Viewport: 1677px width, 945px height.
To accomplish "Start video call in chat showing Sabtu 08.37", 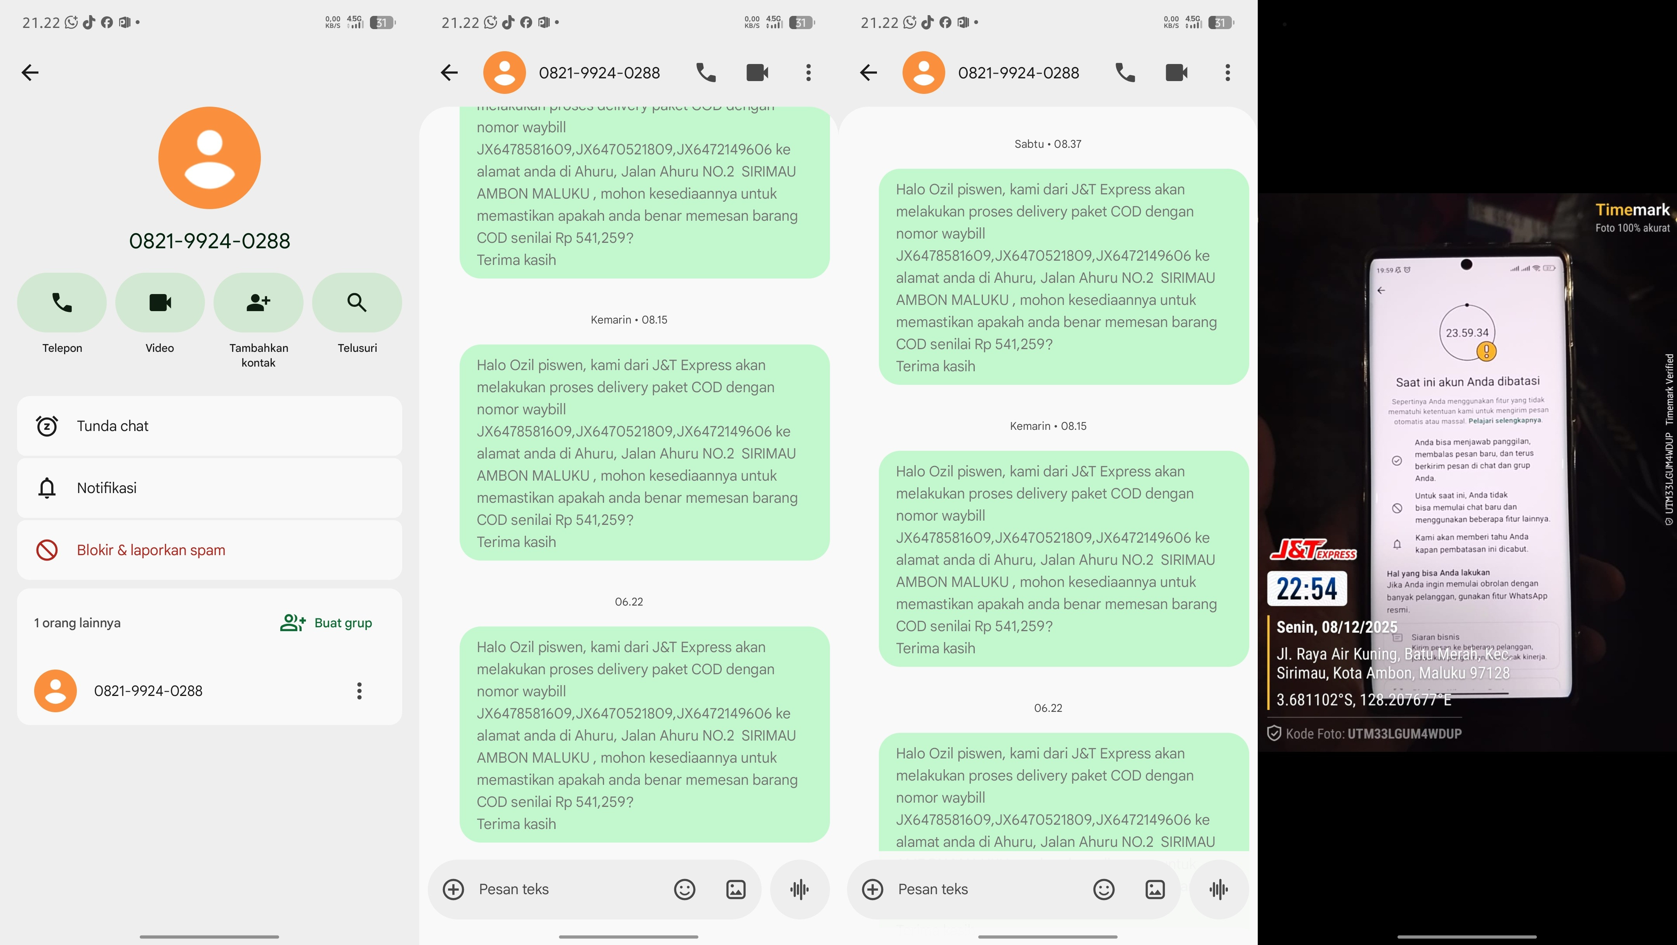I will point(1176,72).
